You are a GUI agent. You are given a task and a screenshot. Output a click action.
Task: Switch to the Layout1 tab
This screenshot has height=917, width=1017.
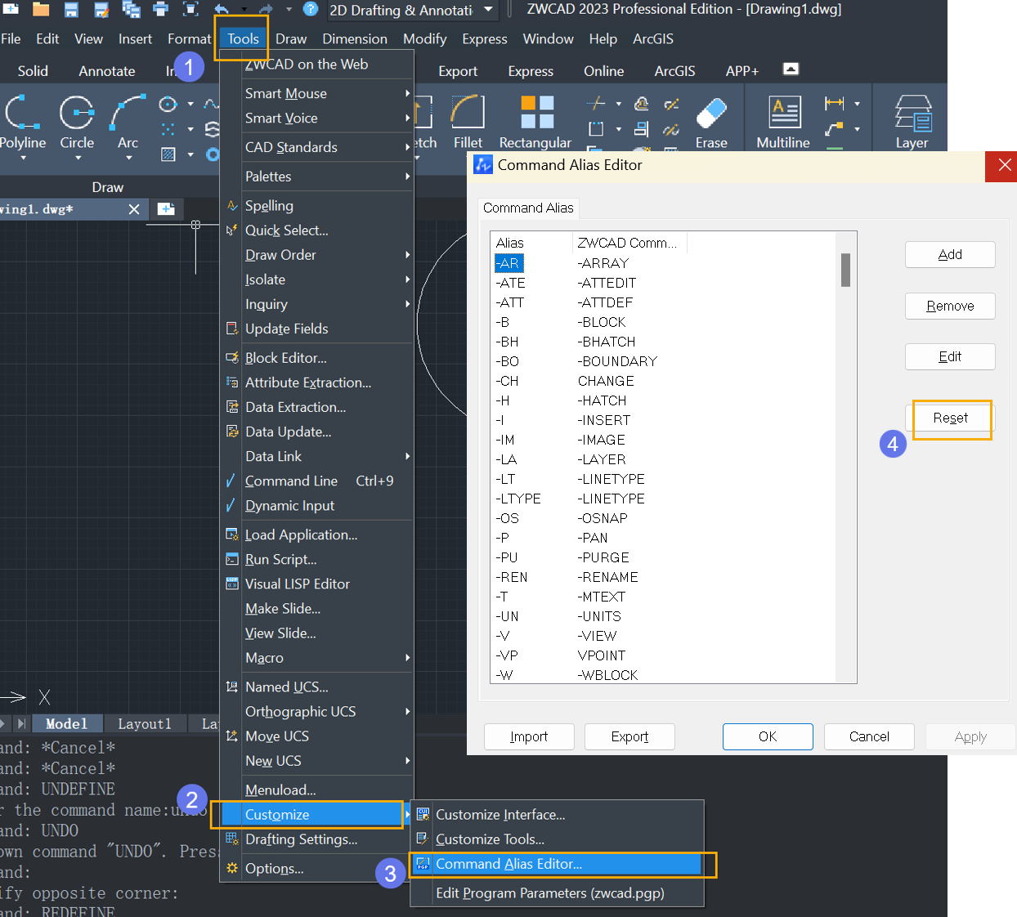coord(145,724)
